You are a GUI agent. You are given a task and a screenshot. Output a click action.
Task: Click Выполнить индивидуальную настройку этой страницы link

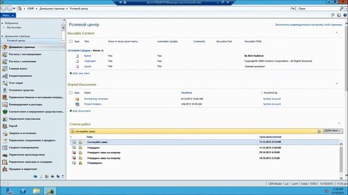[309, 25]
